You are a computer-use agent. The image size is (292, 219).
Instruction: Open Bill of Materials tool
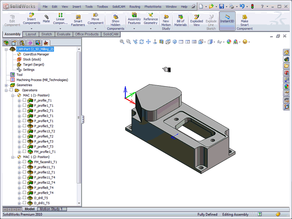180,20
